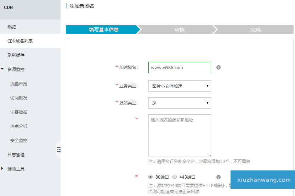The height and width of the screenshot is (196, 295).
Task: Go to CDN域名列表 page
Action: coord(20,41)
